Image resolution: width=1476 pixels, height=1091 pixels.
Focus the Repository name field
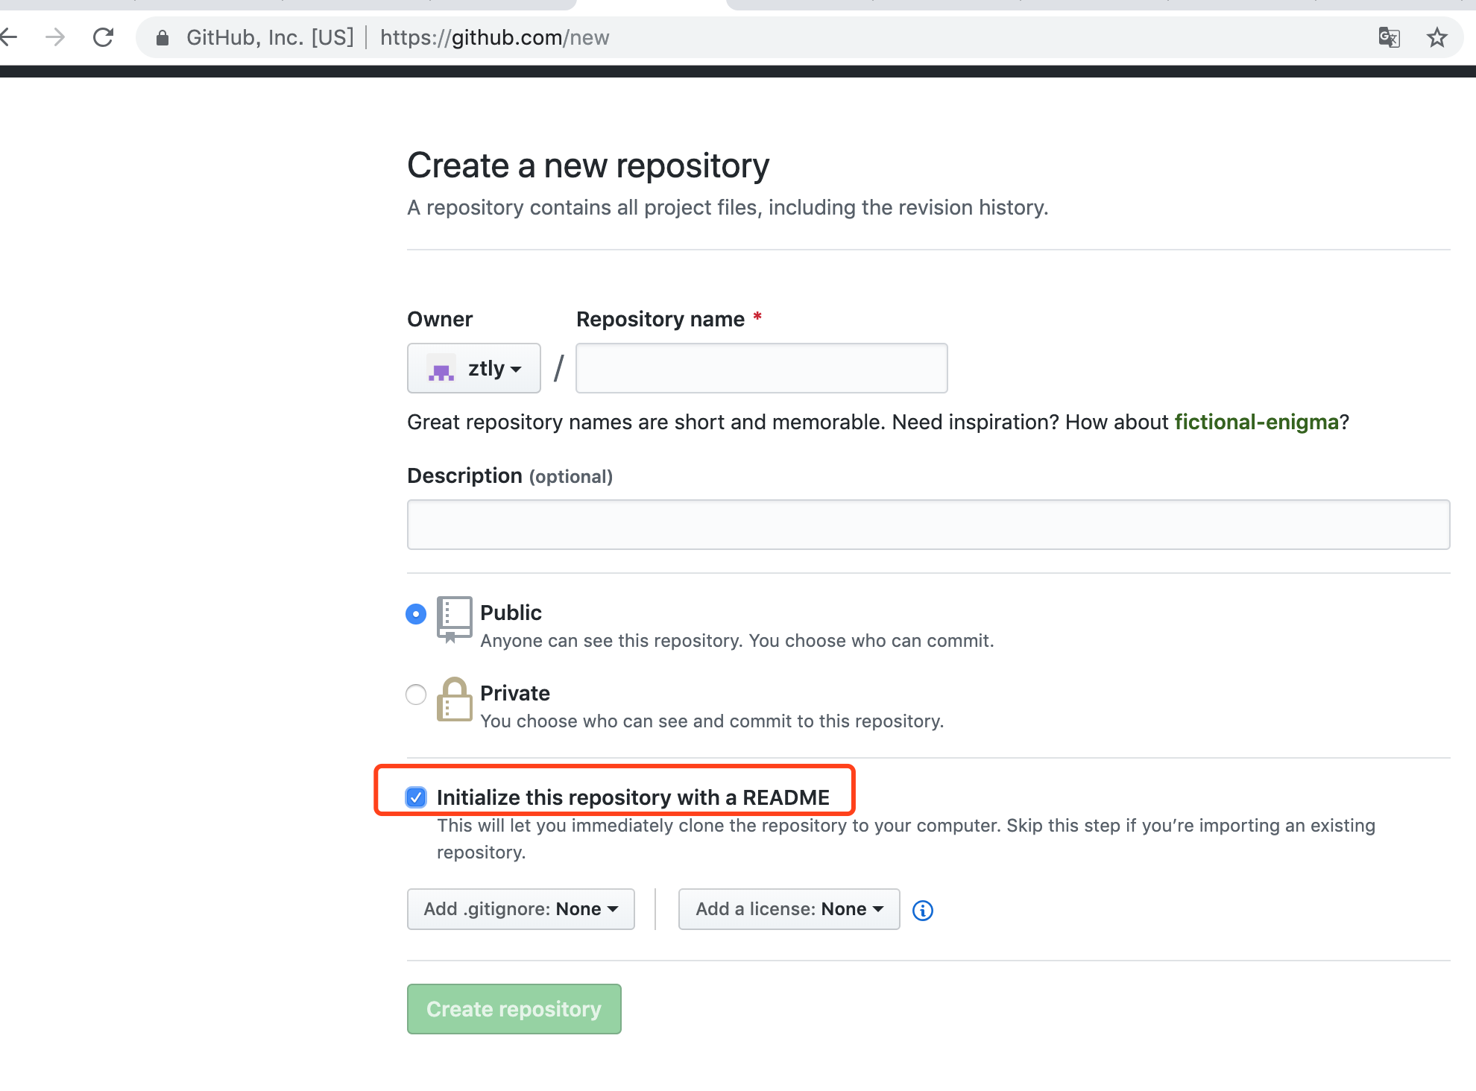[x=761, y=368]
